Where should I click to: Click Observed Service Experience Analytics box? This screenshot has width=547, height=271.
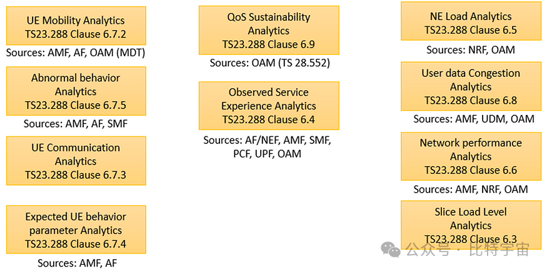coord(268,106)
